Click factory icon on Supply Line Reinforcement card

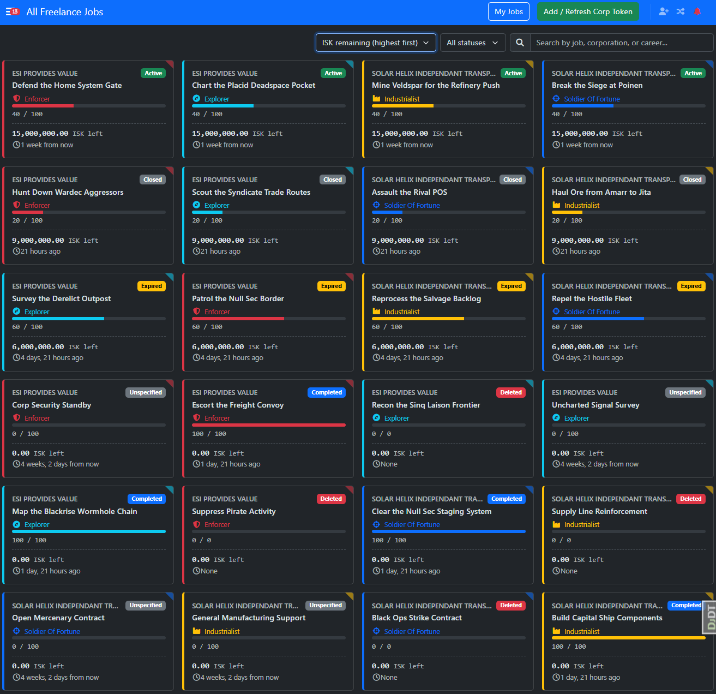pos(556,524)
